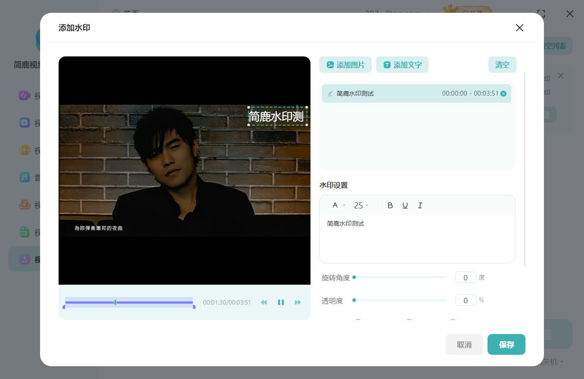
Task: Click the edit pencil icon on watermark entry
Action: coord(330,93)
